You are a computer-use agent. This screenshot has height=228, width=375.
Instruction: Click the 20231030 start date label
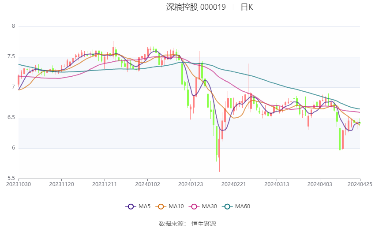(x=19, y=184)
